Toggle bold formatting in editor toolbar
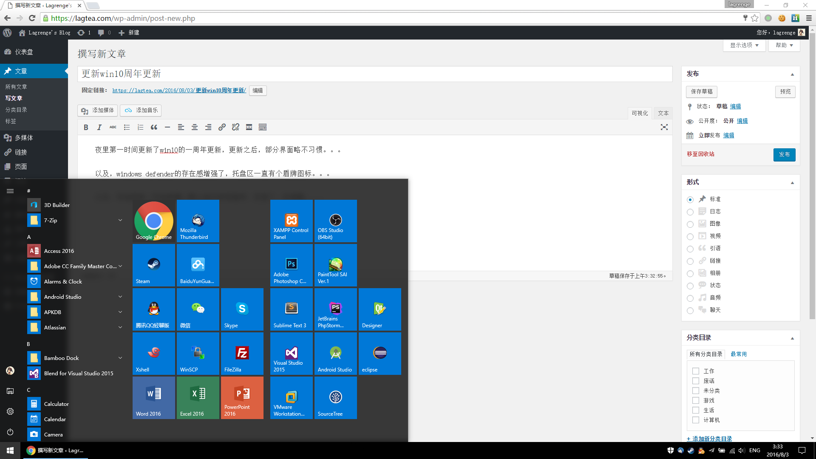 click(x=86, y=127)
